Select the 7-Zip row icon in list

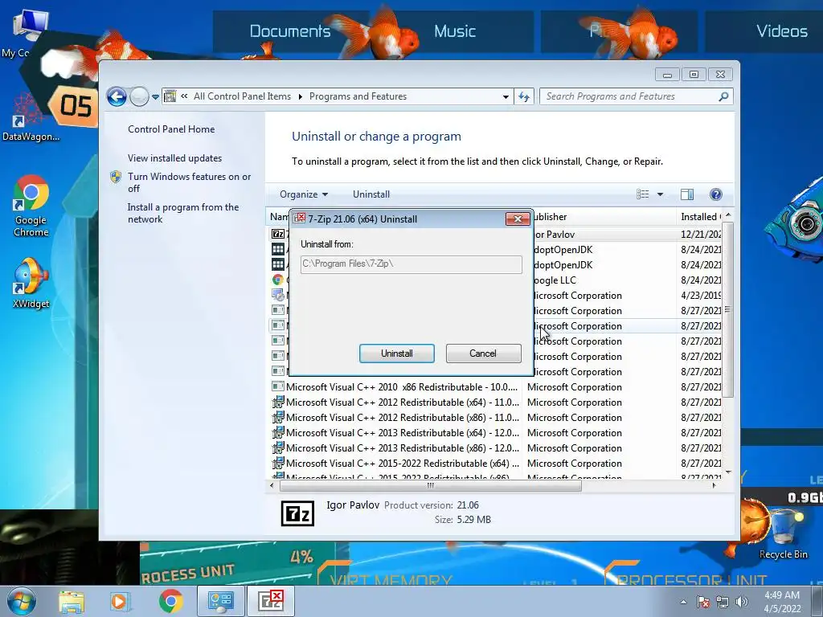[x=278, y=234]
